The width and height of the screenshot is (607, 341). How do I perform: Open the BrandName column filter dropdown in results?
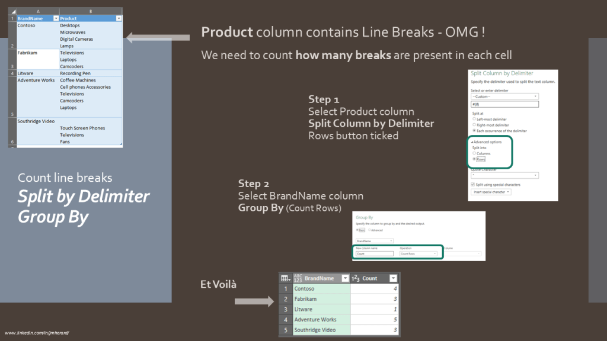point(343,278)
